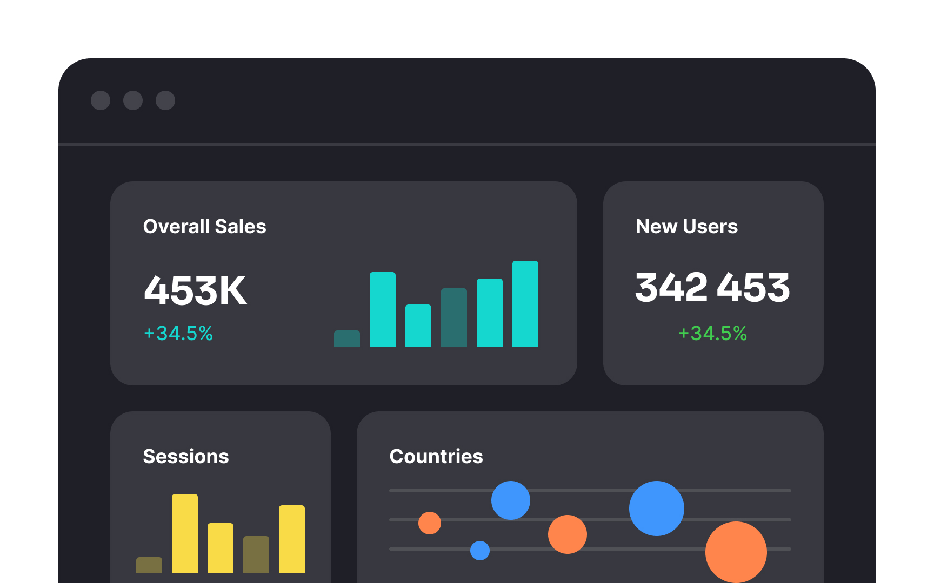Viewport: 934px width, 583px height.
Task: Click the fourth dark teal bar in Overall Sales
Action: (x=454, y=317)
